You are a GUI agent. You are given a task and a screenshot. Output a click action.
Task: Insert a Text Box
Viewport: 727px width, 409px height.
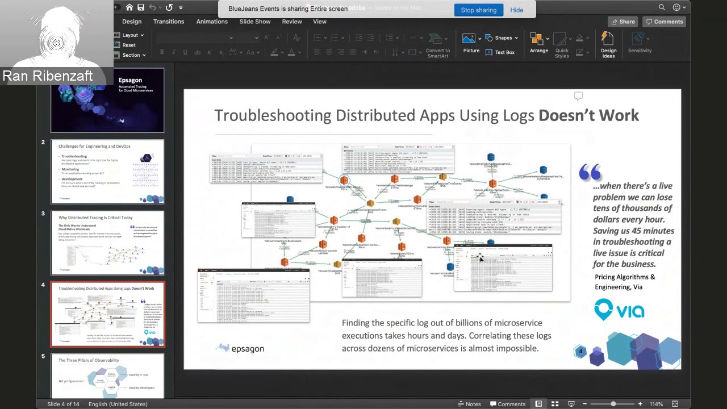pyautogui.click(x=500, y=52)
